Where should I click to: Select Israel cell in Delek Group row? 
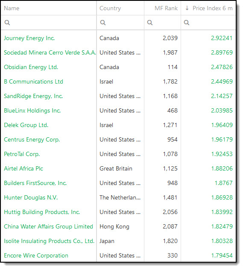click(106, 125)
